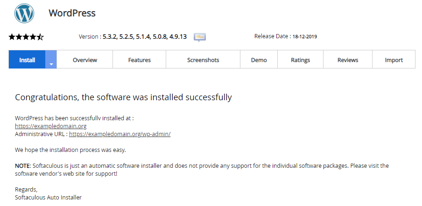Click the 'Regards,' text line
The image size is (422, 206).
click(x=26, y=190)
